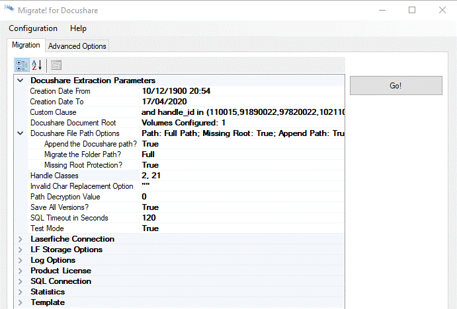
Task: Select the Handle Classes row label
Action: click(x=54, y=176)
